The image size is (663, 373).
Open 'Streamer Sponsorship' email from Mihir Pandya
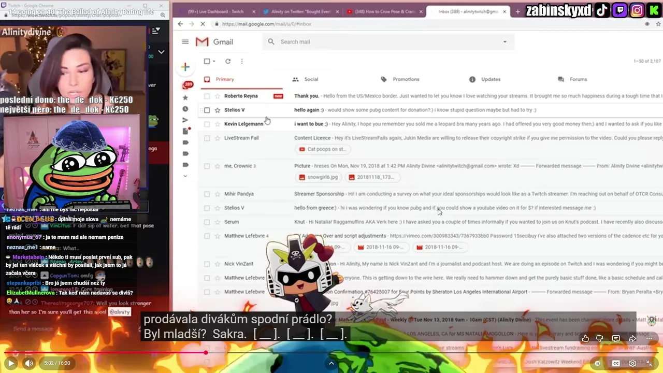pos(430,194)
